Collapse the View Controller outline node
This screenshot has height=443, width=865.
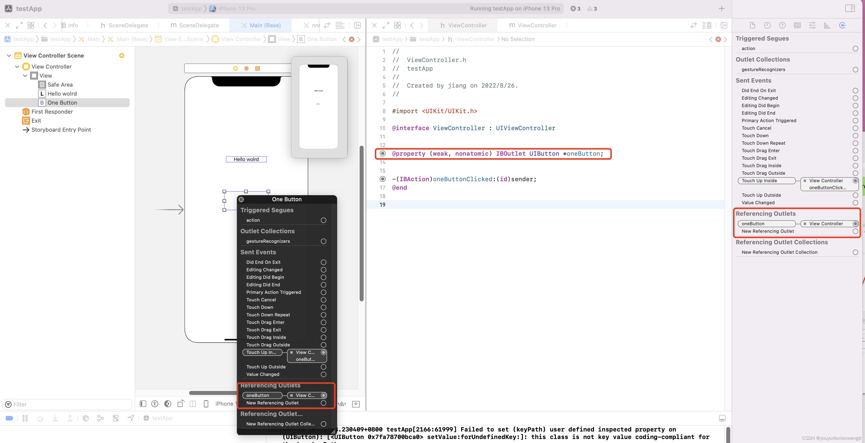17,67
